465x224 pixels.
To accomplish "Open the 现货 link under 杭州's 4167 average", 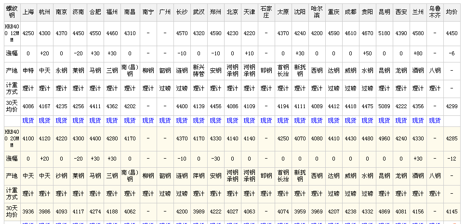I will (x=44, y=121).
